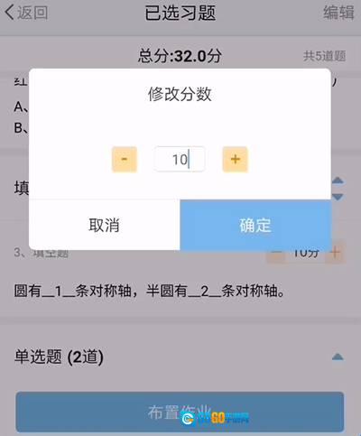Increase score with dialog plus button
Screen dimensions: 361x436
coord(236,159)
